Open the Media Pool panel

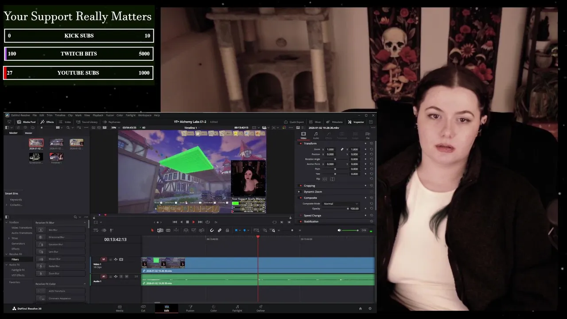tap(27, 122)
